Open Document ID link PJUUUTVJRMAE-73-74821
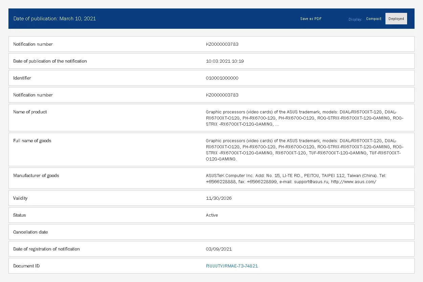 [232, 266]
